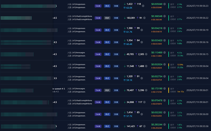Click the timestamp 2026/07/19 09:56:22
Image resolution: width=211 pixels, height=131 pixels.
(197, 18)
